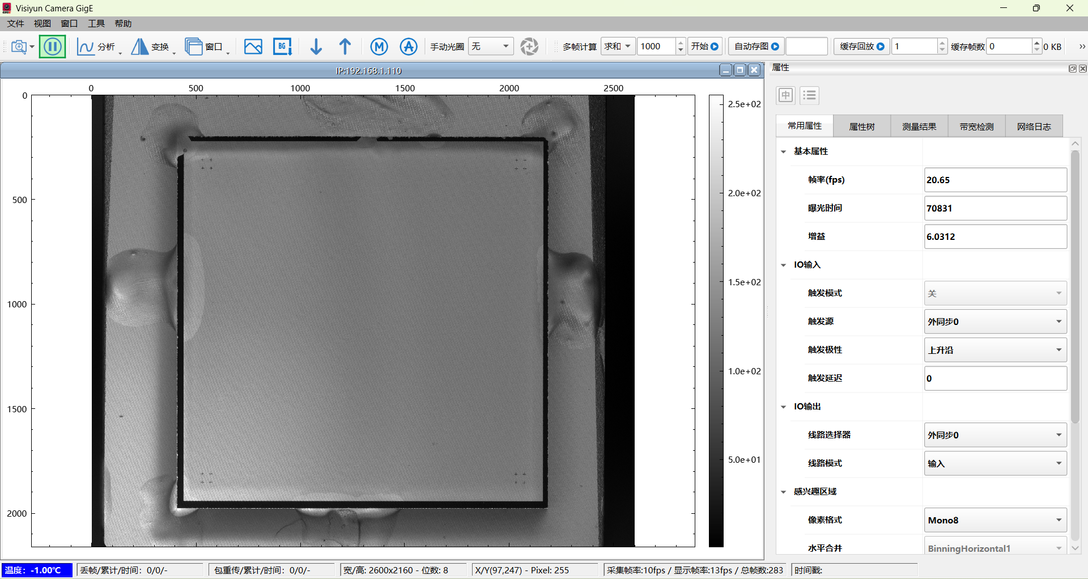Click the aperture shutter icon
Screen dimensions: 1088x579
coord(529,47)
